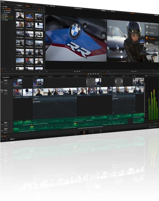Toggle auto select on Video 2 track
The width and height of the screenshot is (159, 201).
[x=5, y=84]
